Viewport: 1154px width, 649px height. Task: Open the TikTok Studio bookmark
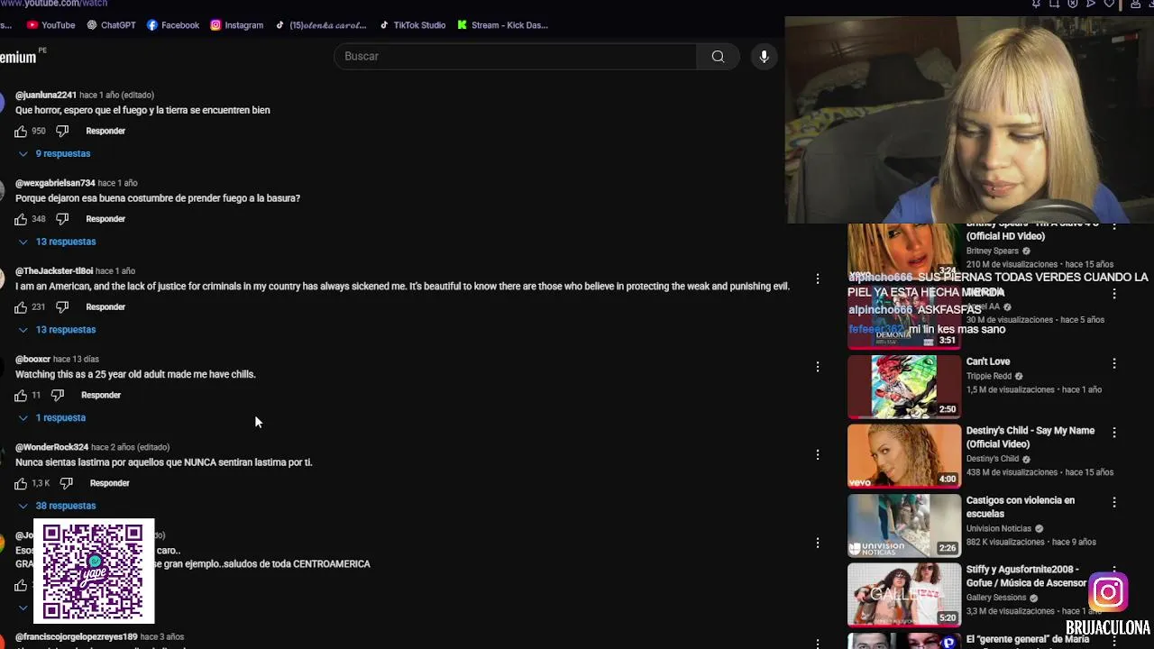[x=413, y=25]
